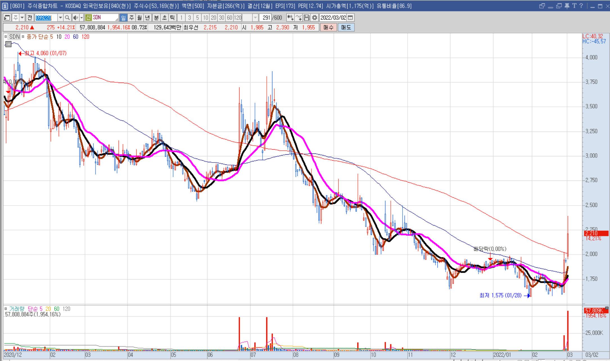Click the save chart floppy icon
The height and width of the screenshot is (361, 610).
tap(307, 18)
